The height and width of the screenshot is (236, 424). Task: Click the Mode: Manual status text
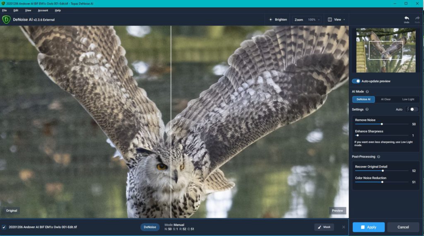click(x=174, y=225)
